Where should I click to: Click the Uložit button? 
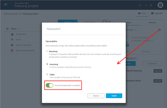(114, 96)
